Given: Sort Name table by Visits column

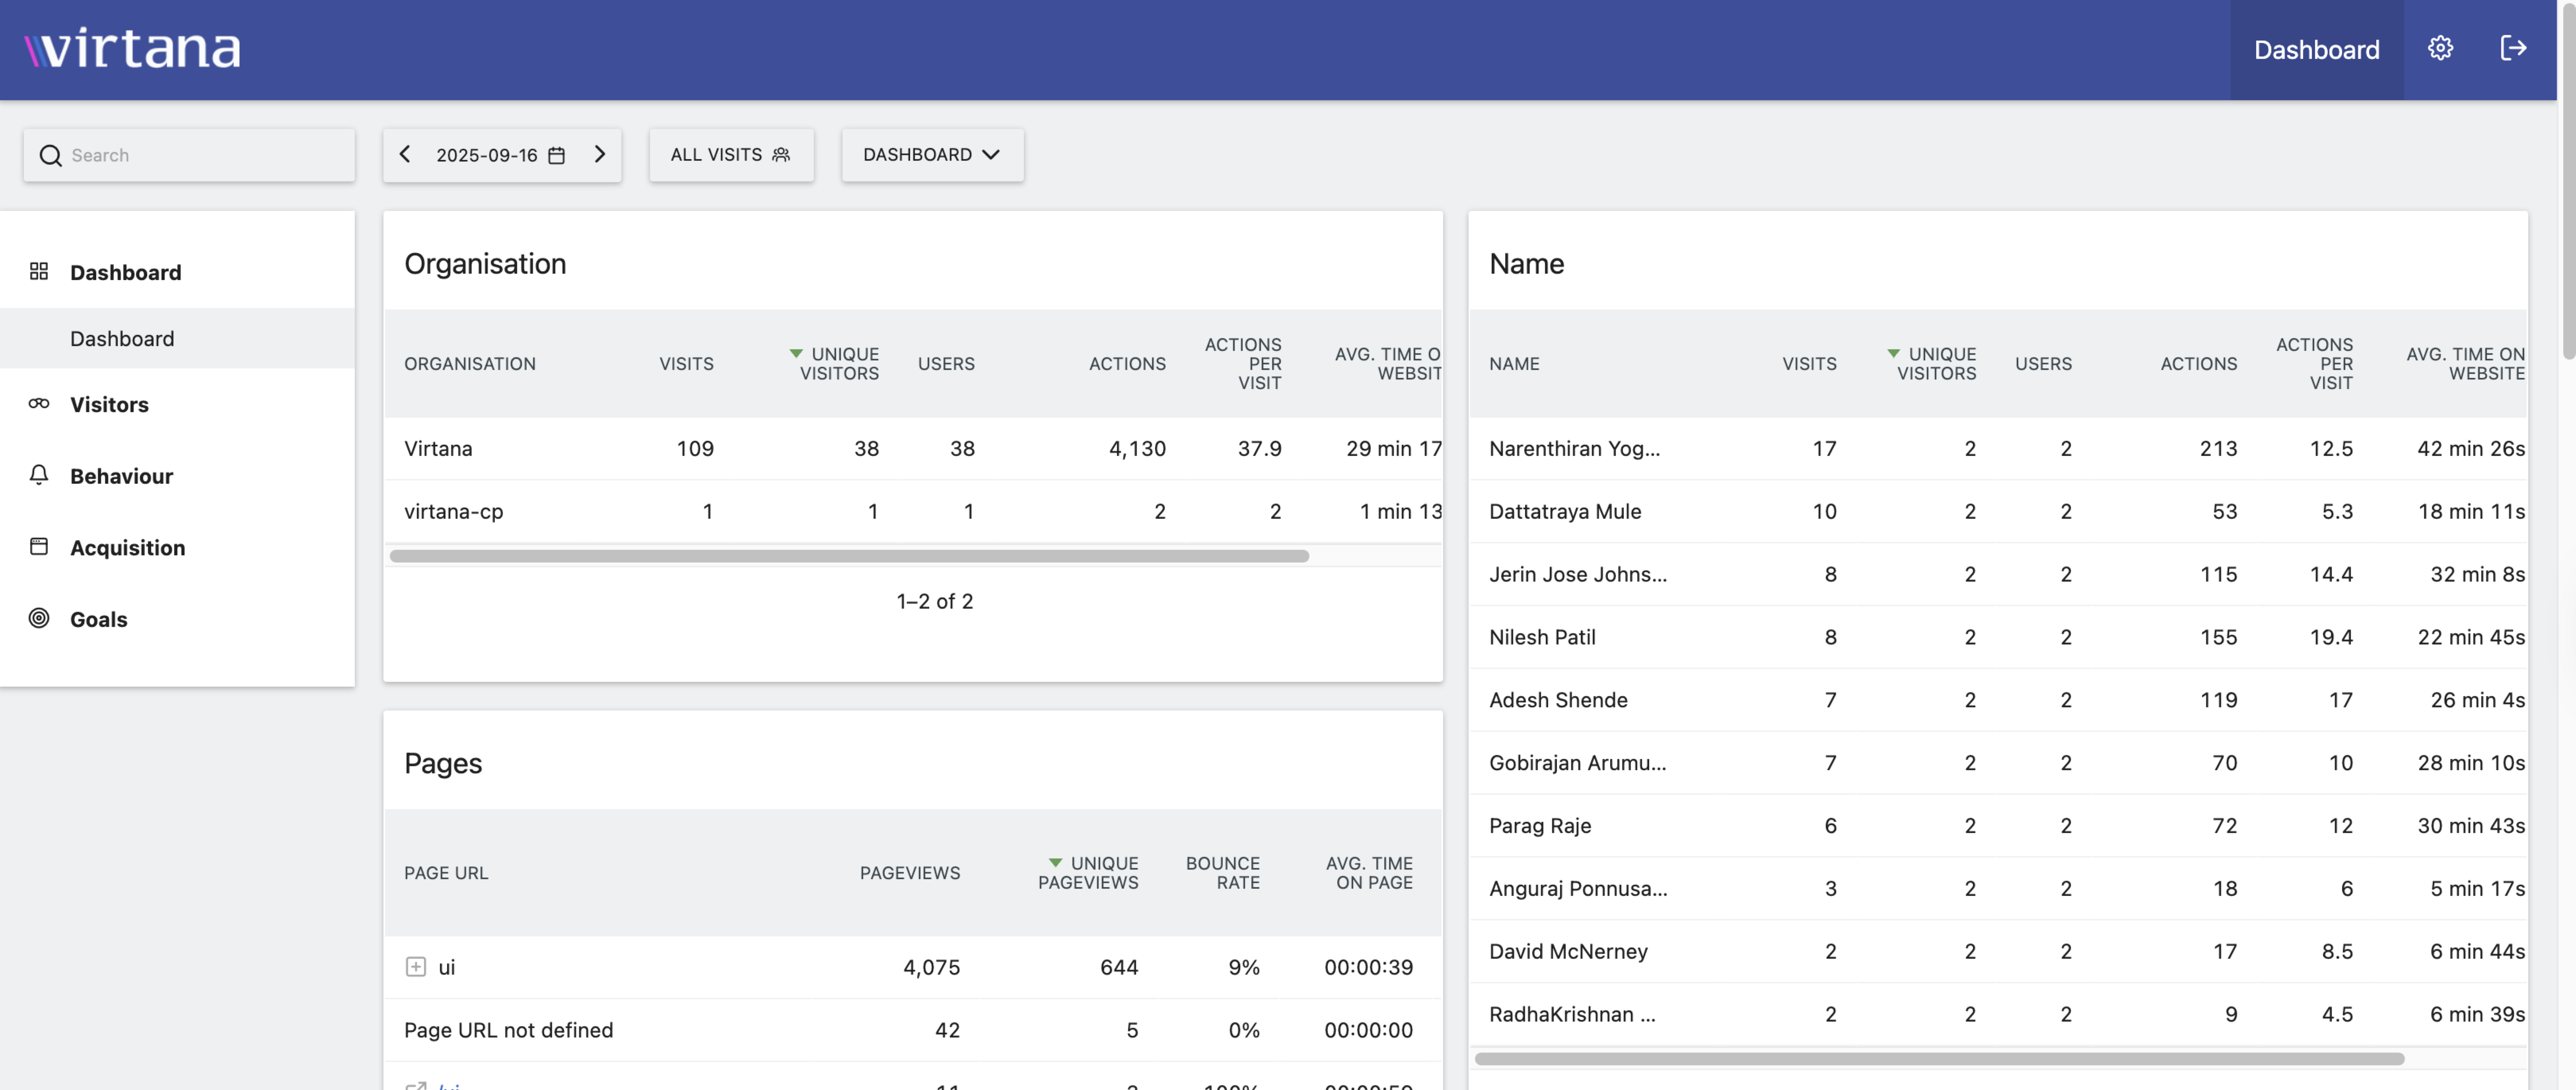Looking at the screenshot, I should pyautogui.click(x=1809, y=364).
